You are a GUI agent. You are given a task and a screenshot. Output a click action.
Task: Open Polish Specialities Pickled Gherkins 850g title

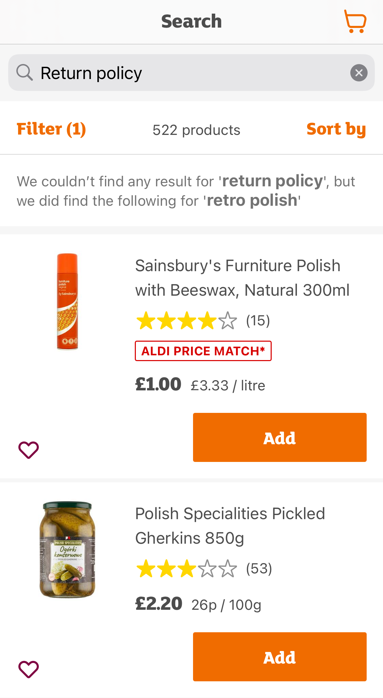pos(230,526)
